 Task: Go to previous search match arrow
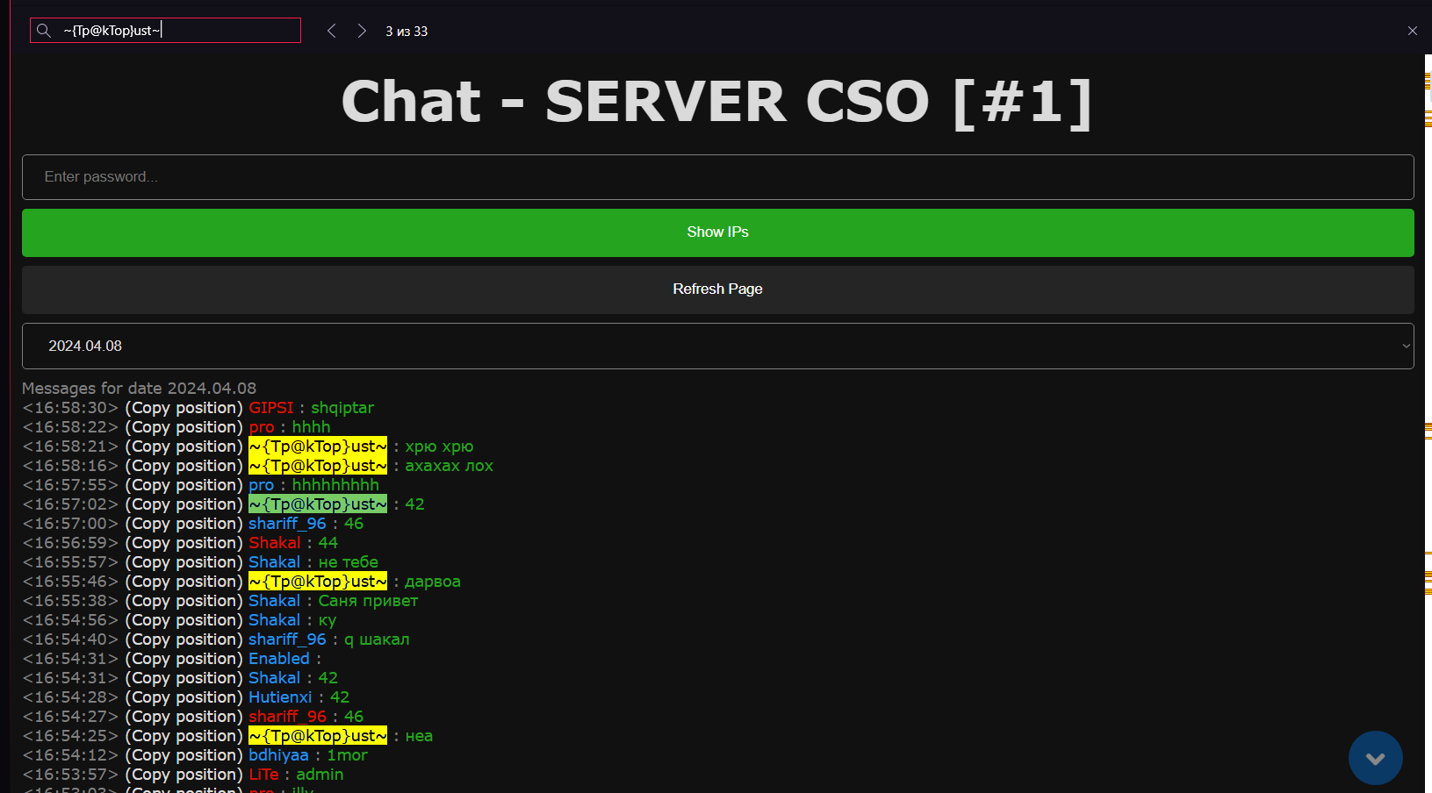tap(332, 31)
